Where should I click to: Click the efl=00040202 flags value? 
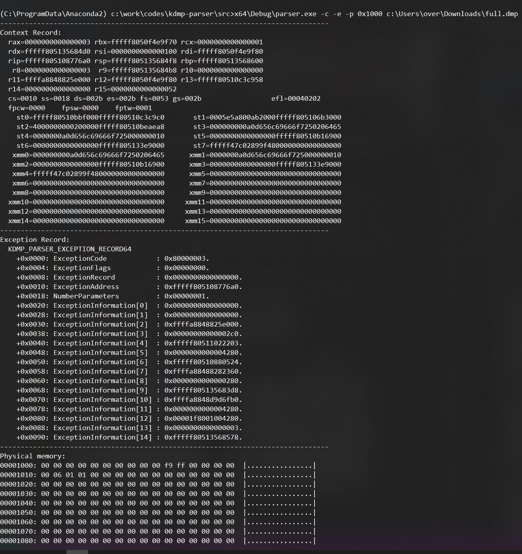[x=296, y=98]
